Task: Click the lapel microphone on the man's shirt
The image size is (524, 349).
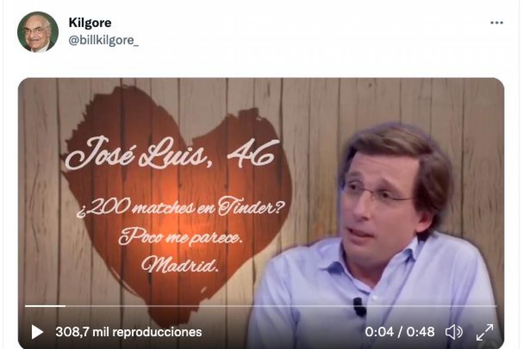Action: pos(359,307)
